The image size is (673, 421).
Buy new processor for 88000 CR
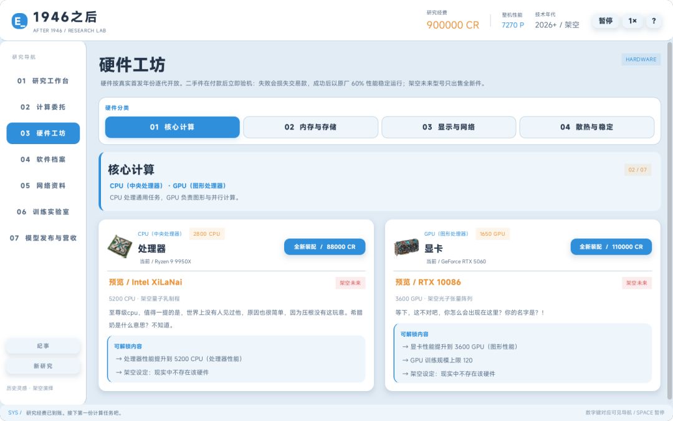coord(325,246)
